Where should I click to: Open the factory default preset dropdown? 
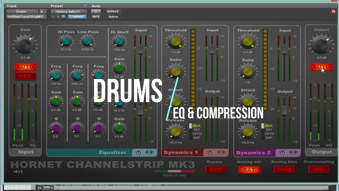(69, 11)
